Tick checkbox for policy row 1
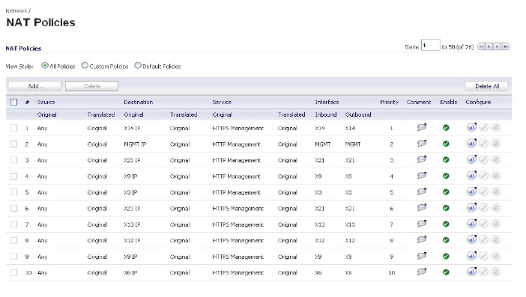 pos(13,128)
